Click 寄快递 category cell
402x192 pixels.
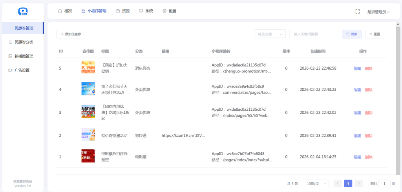(141, 136)
